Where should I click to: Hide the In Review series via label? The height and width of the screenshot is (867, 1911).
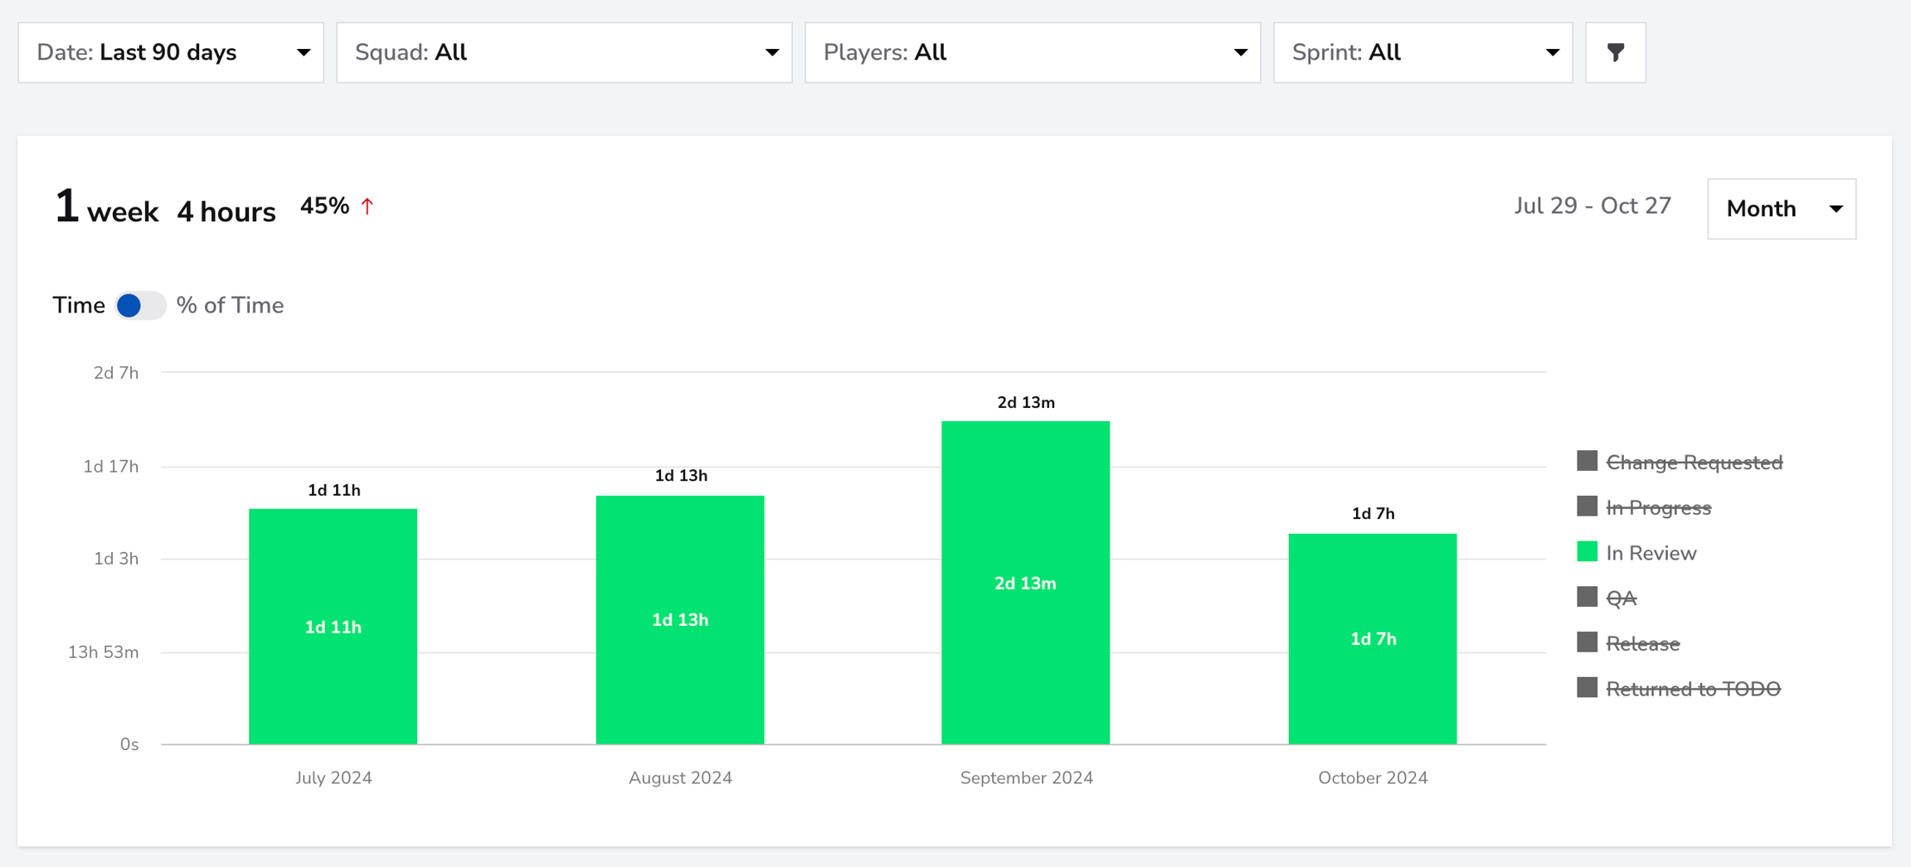point(1651,553)
